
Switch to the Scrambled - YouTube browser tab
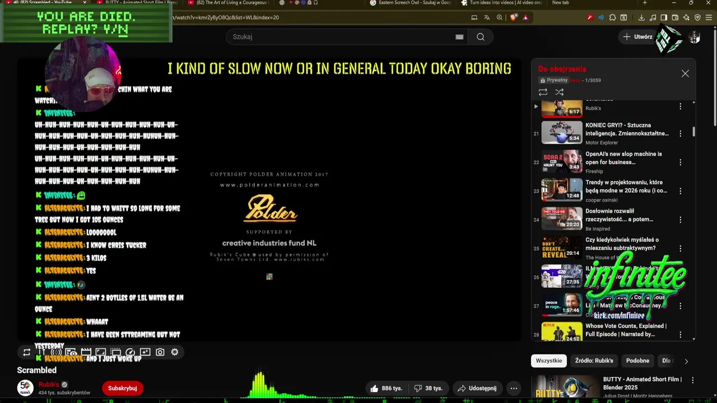[48, 3]
